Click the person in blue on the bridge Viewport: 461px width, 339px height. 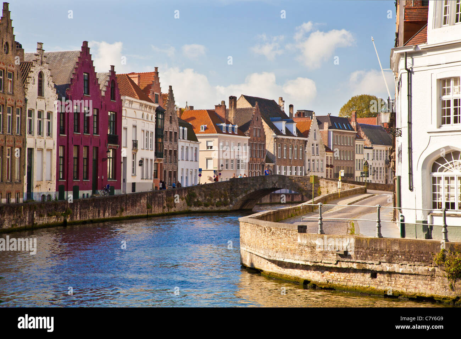(267, 172)
